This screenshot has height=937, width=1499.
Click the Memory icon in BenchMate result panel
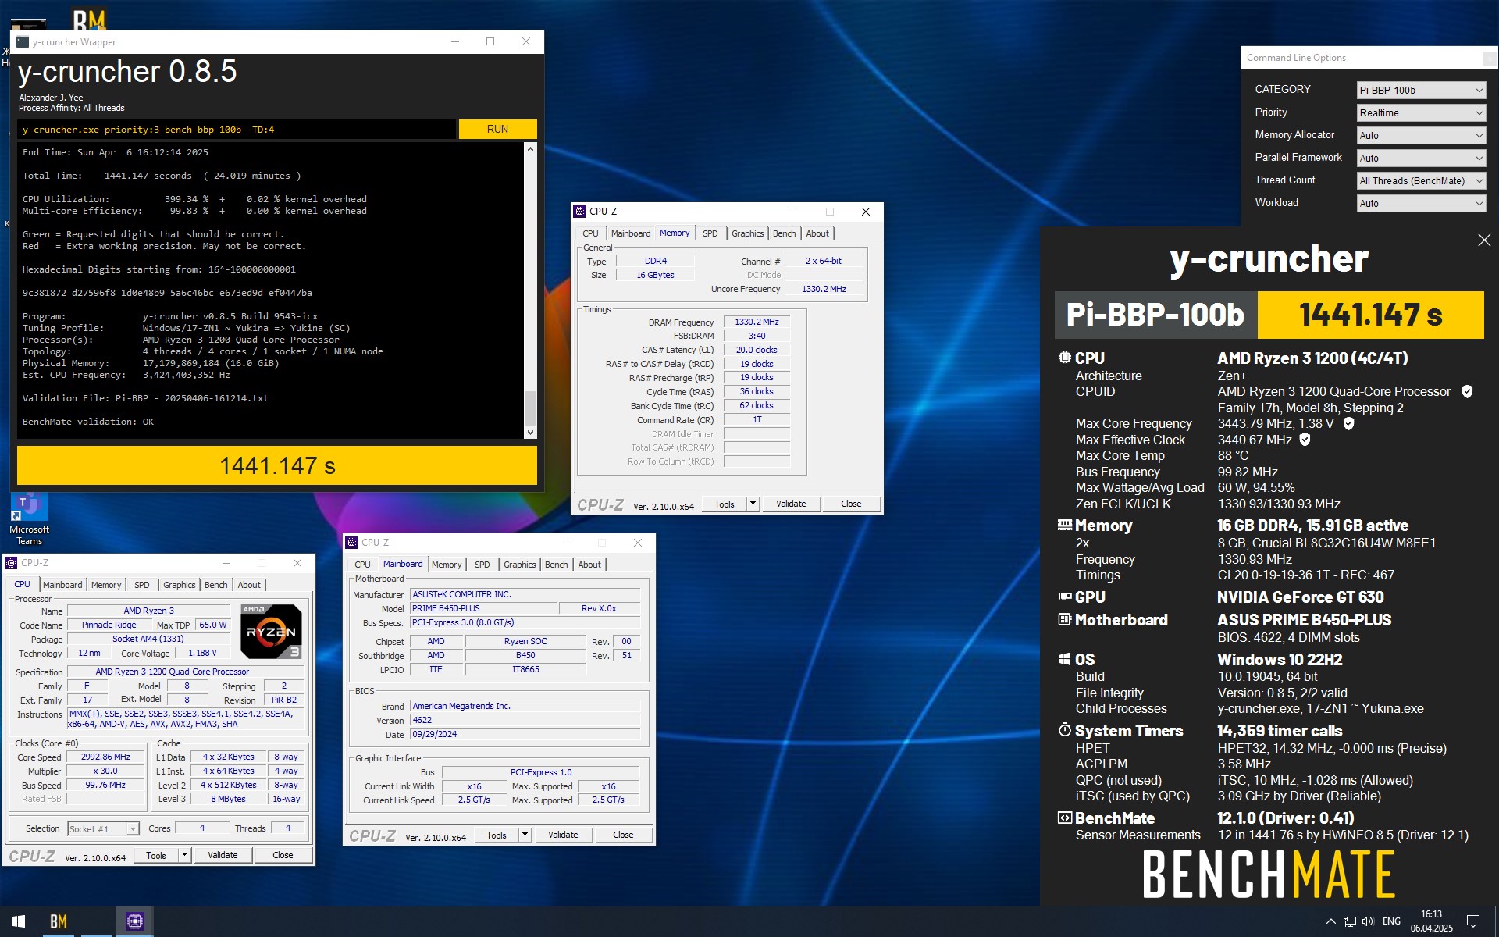[x=1064, y=525]
